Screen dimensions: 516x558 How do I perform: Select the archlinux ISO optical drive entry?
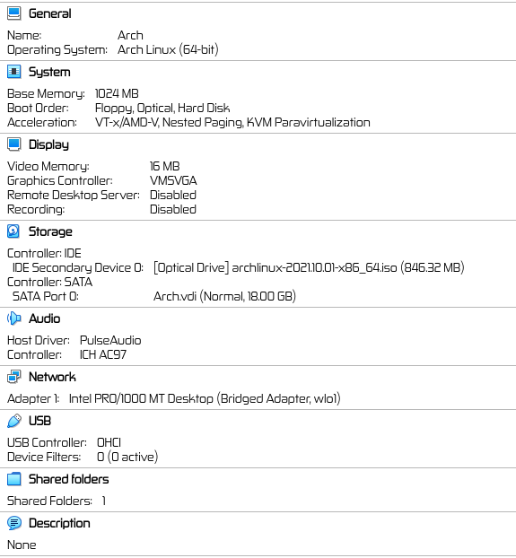point(309,267)
